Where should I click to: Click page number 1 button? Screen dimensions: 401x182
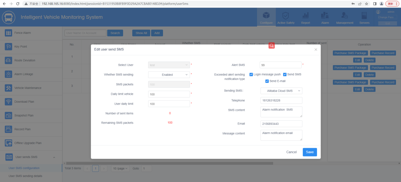95,168
